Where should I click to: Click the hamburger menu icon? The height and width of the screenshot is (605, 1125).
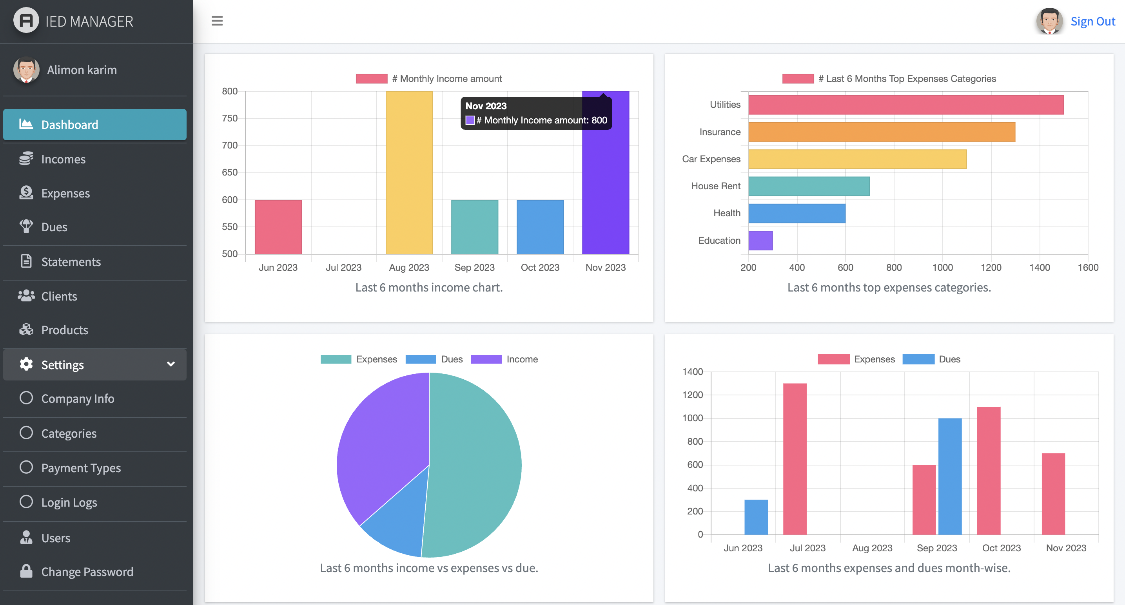[x=217, y=20]
